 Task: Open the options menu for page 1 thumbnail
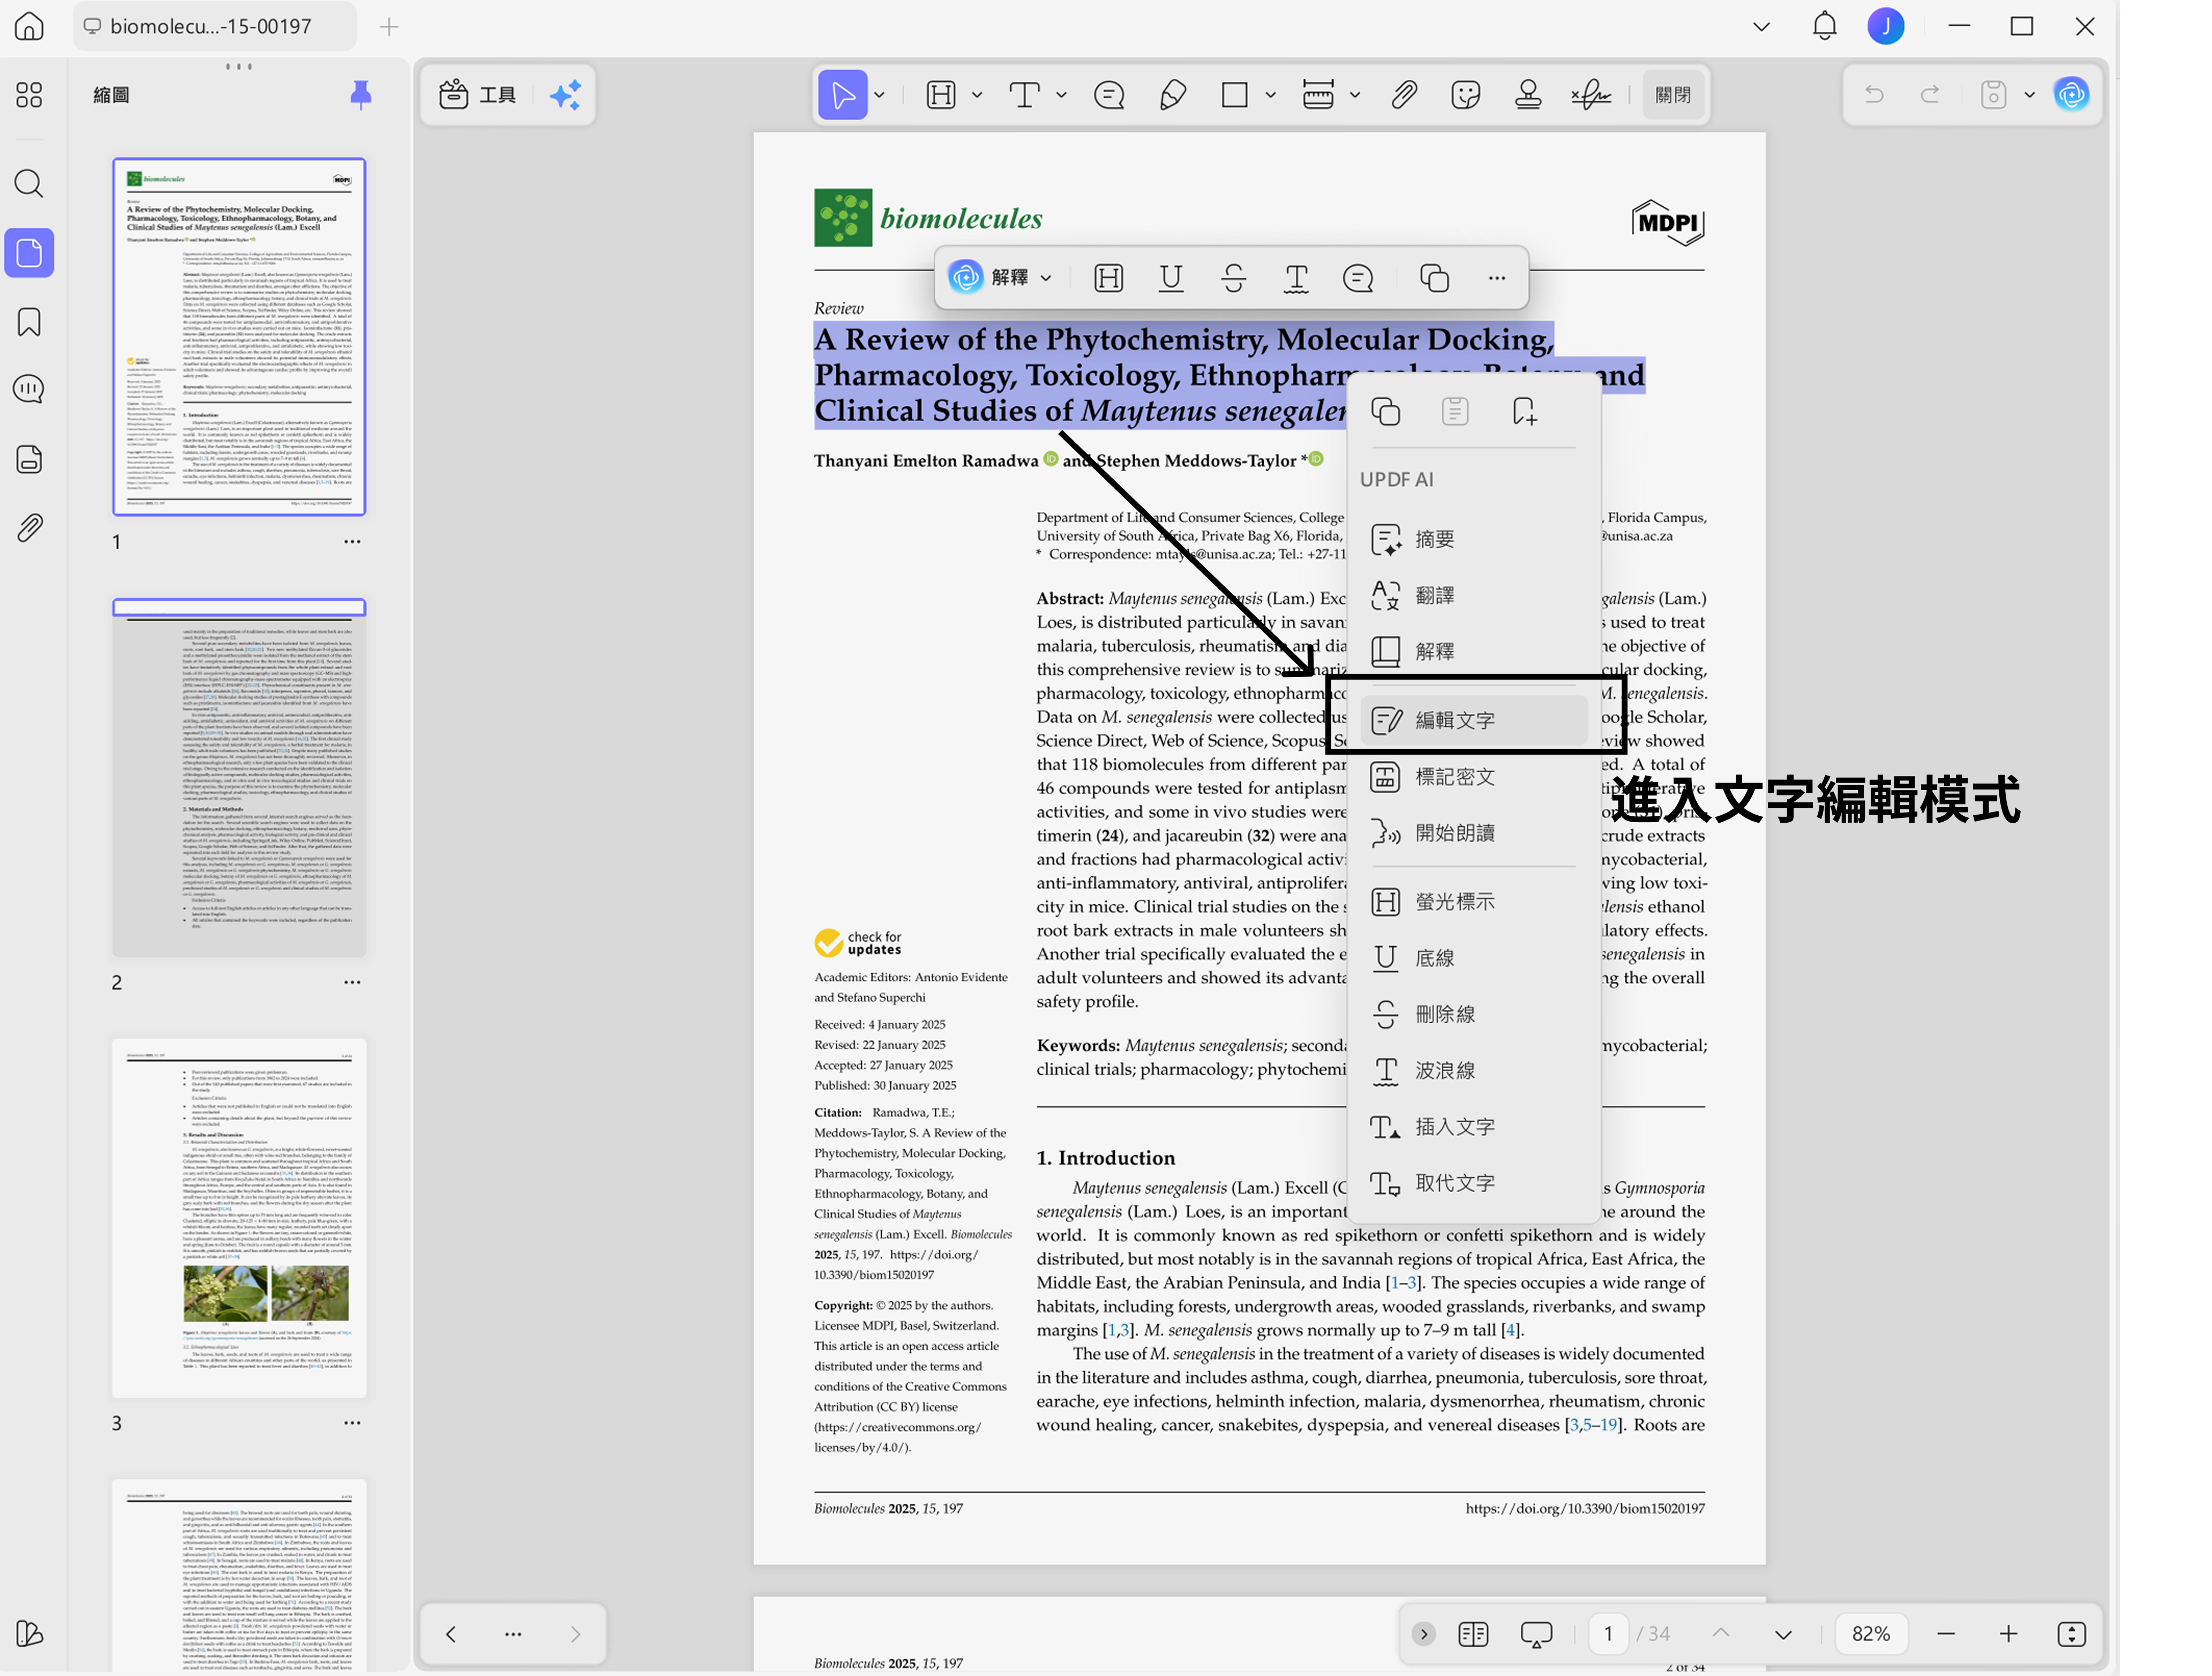pos(352,541)
